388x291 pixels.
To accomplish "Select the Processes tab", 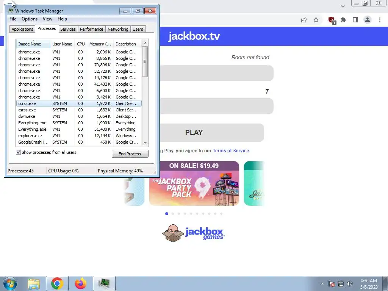I will tap(47, 28).
